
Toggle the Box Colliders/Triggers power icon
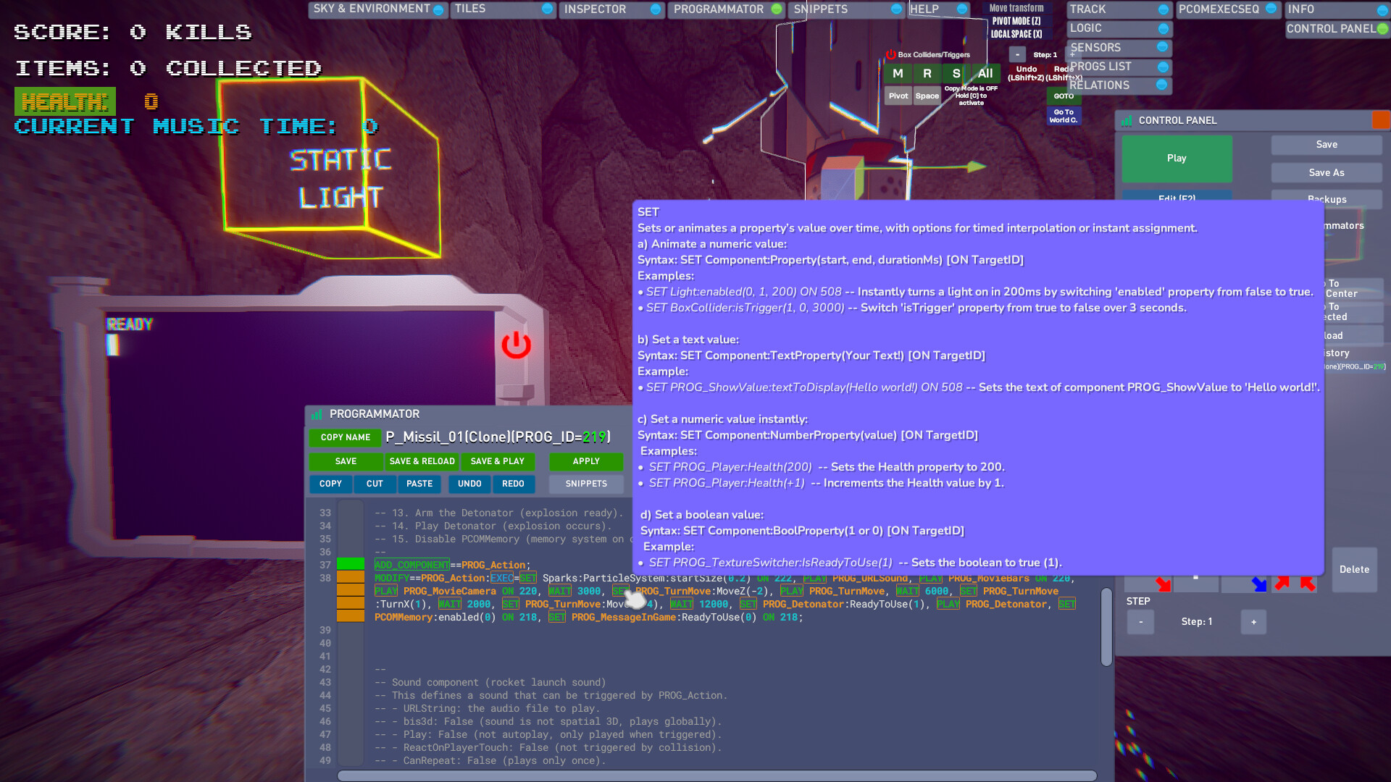tap(891, 54)
